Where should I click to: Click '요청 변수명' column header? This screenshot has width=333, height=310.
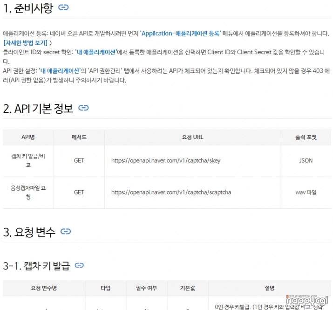44,288
